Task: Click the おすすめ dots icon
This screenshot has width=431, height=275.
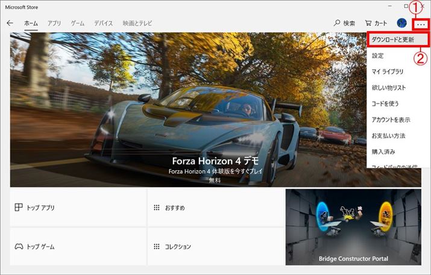Action: tap(156, 208)
